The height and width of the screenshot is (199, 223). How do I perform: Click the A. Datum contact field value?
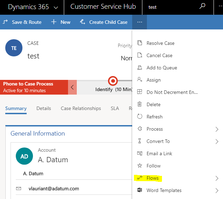coord(33,173)
